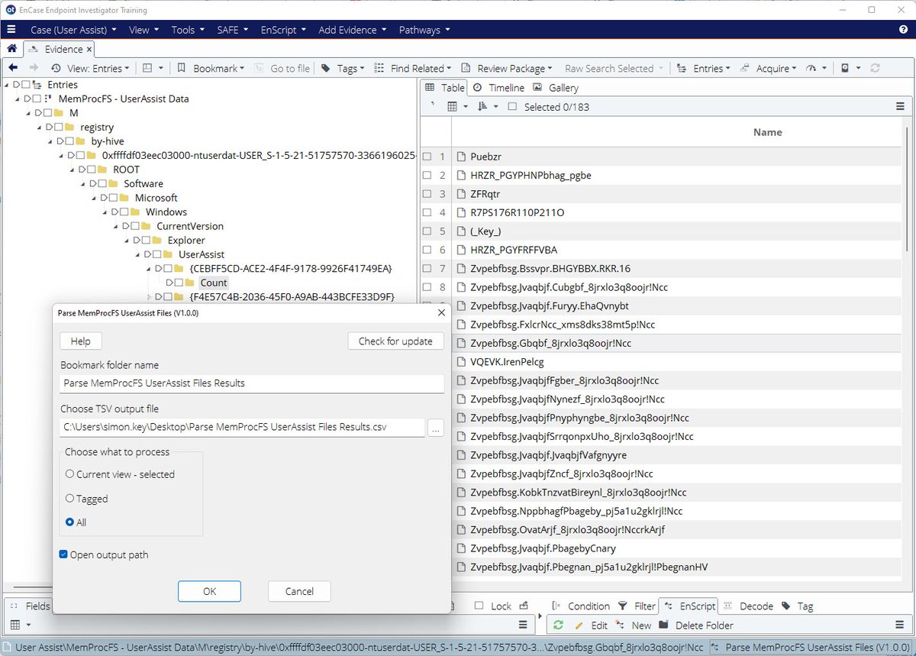
Task: Collapse the ROOT tree folder
Action: click(x=71, y=170)
